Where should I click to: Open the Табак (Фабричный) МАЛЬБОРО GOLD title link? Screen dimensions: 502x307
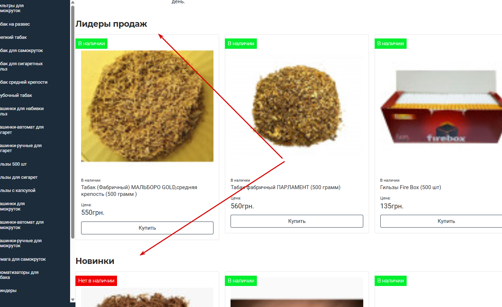[x=139, y=191]
